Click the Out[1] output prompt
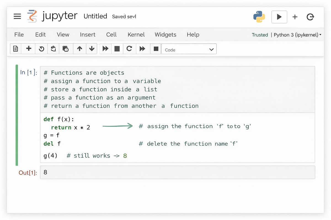Viewport: 331px width, 220px height. click(28, 173)
